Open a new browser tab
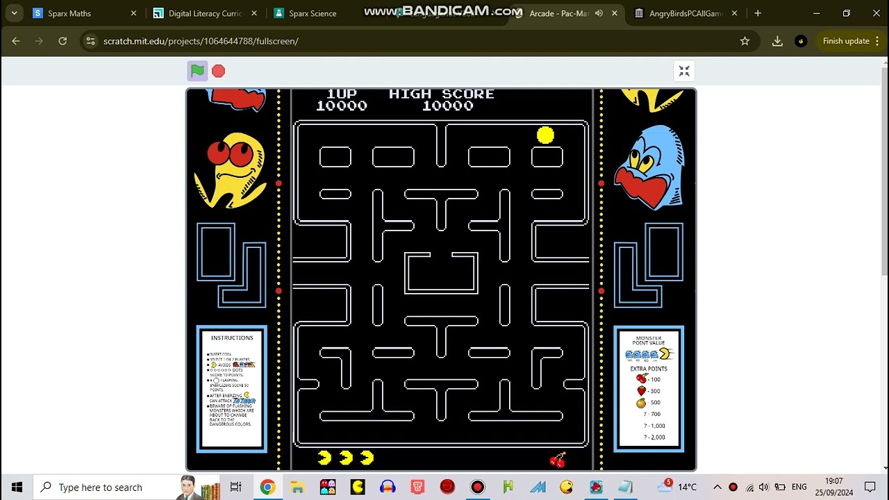The height and width of the screenshot is (500, 889). click(758, 13)
